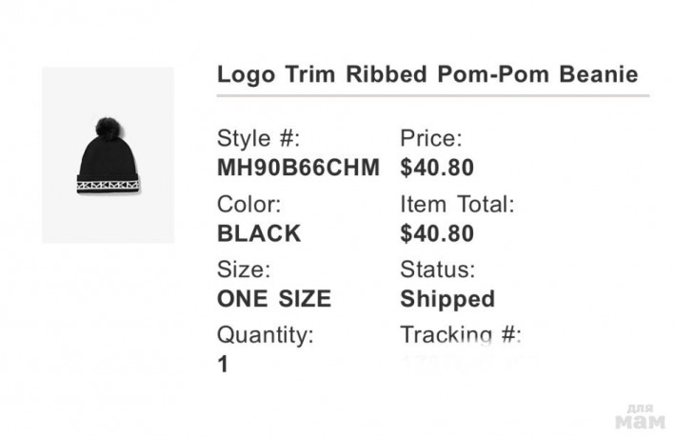Image resolution: width=676 pixels, height=439 pixels.
Task: Click the BLACK color value
Action: tap(259, 233)
